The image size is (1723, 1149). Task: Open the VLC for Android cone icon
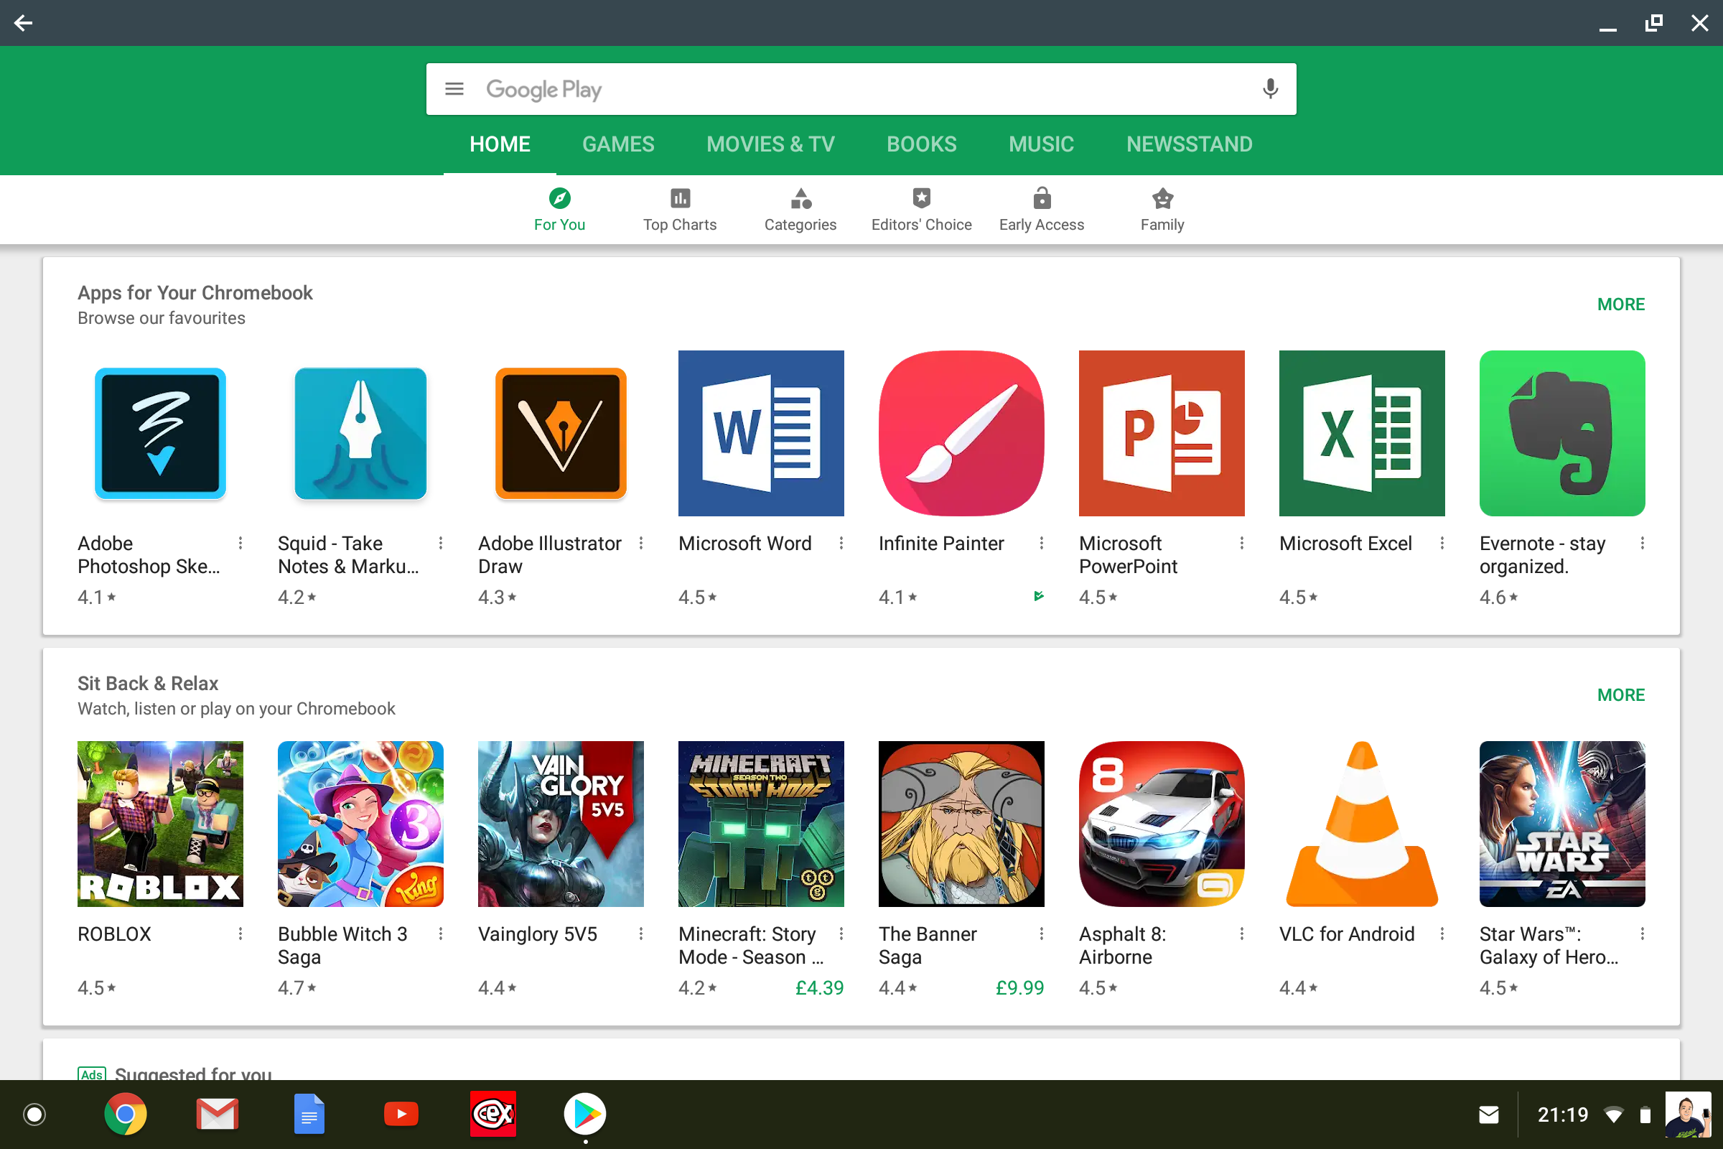tap(1362, 824)
